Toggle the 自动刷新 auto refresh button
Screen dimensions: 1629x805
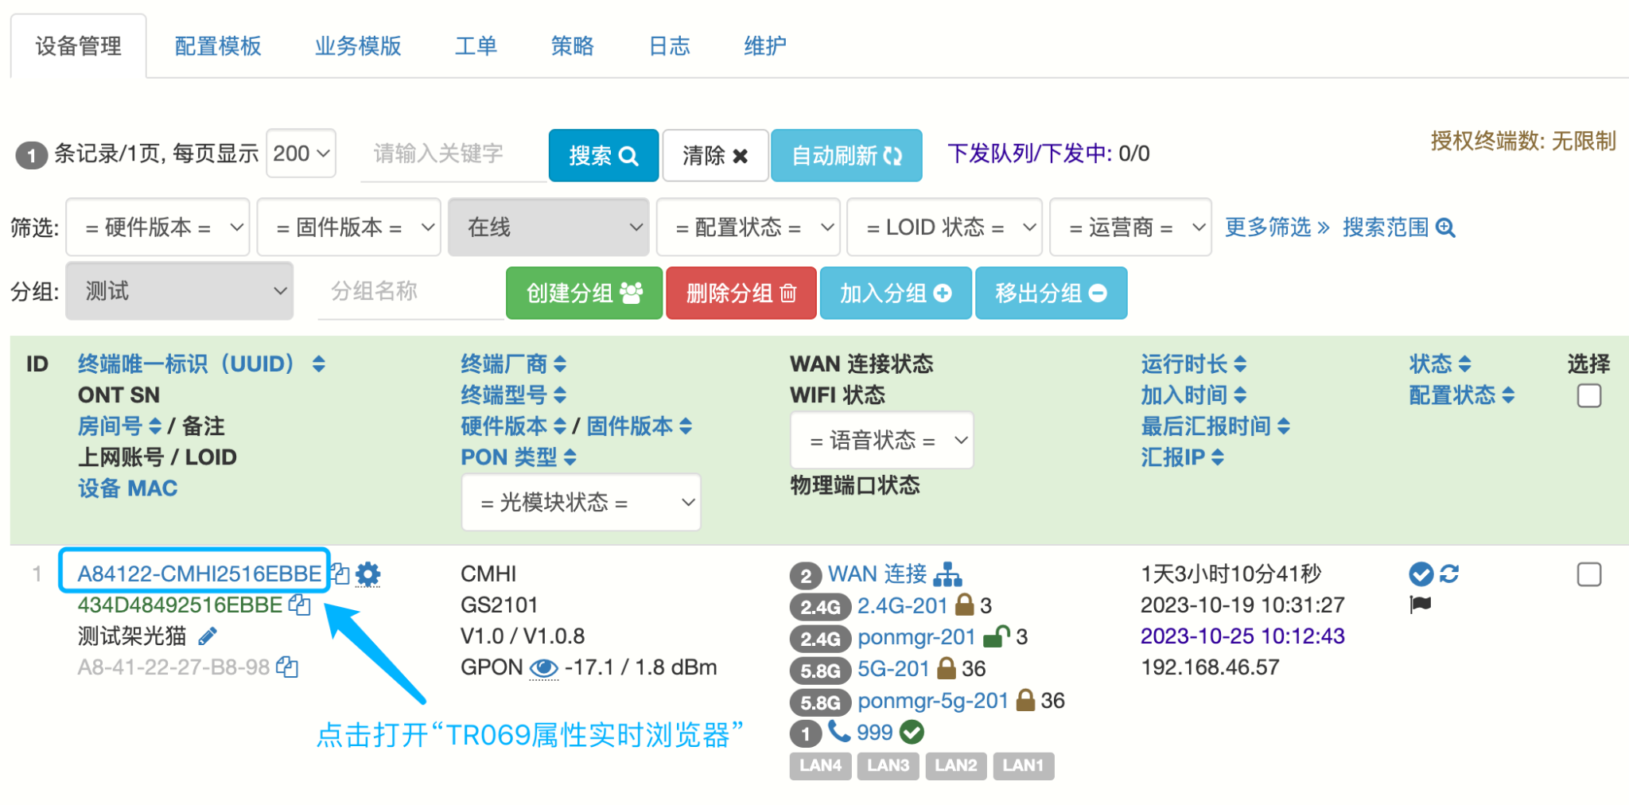point(846,155)
